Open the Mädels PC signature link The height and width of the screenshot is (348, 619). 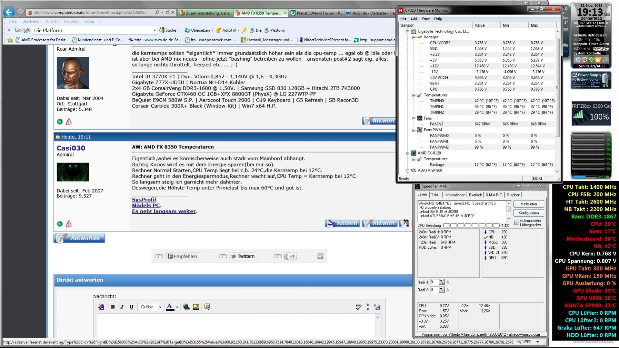(146, 205)
